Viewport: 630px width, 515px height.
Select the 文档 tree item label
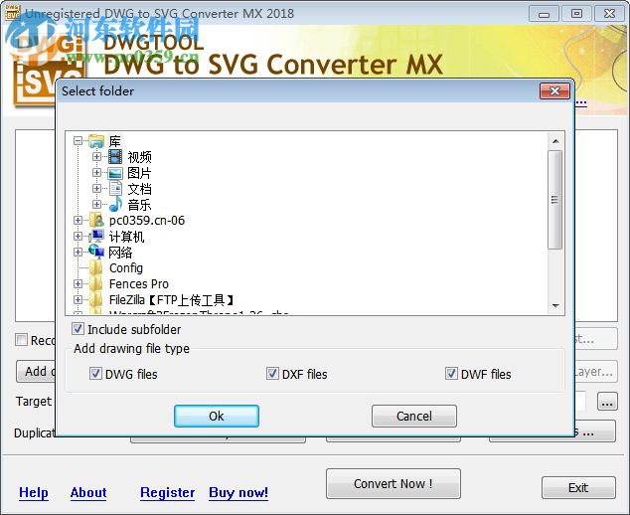click(x=139, y=189)
